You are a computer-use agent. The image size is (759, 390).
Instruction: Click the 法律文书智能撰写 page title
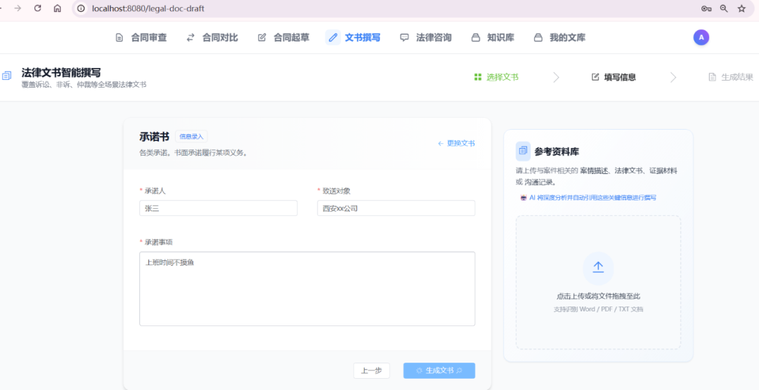61,72
